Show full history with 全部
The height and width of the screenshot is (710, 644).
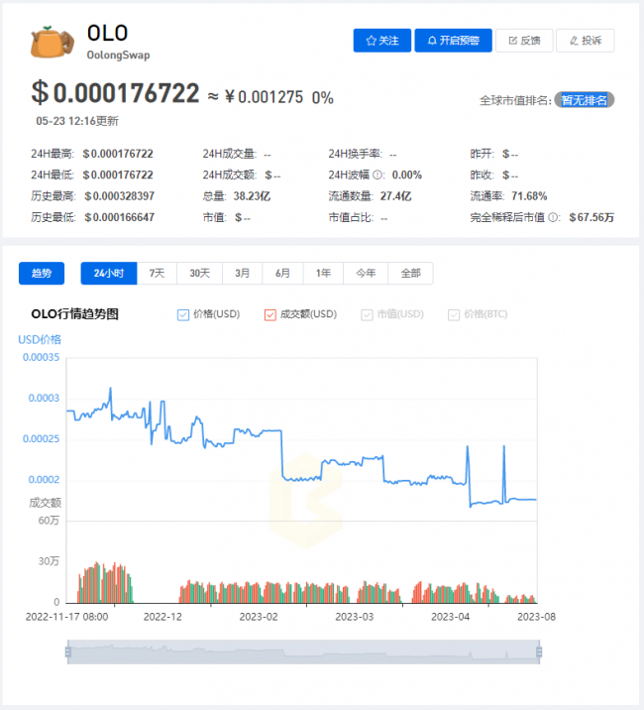point(410,274)
